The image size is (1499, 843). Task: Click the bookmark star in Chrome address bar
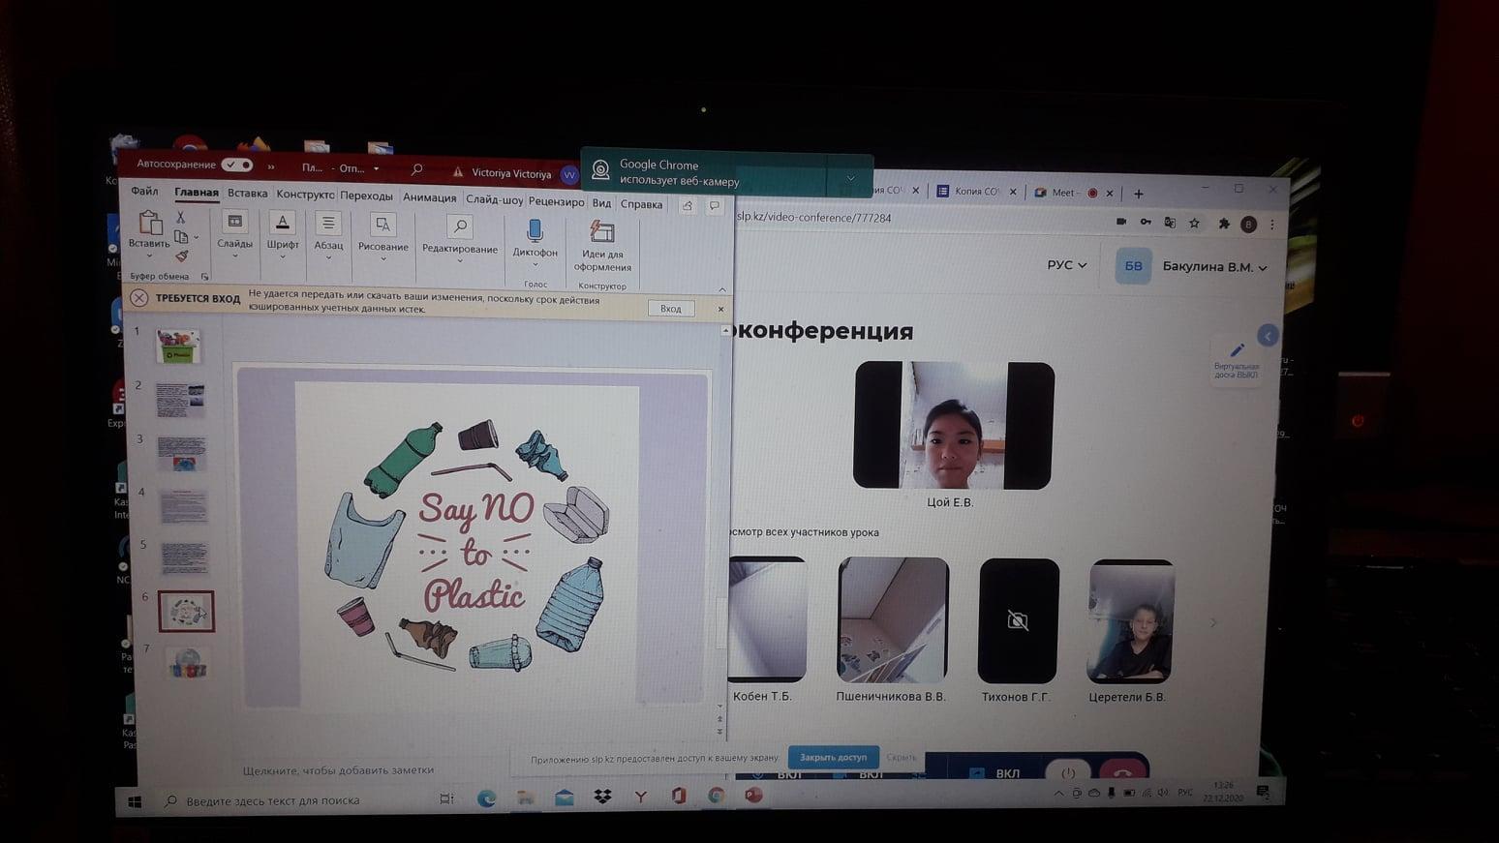pos(1195,224)
